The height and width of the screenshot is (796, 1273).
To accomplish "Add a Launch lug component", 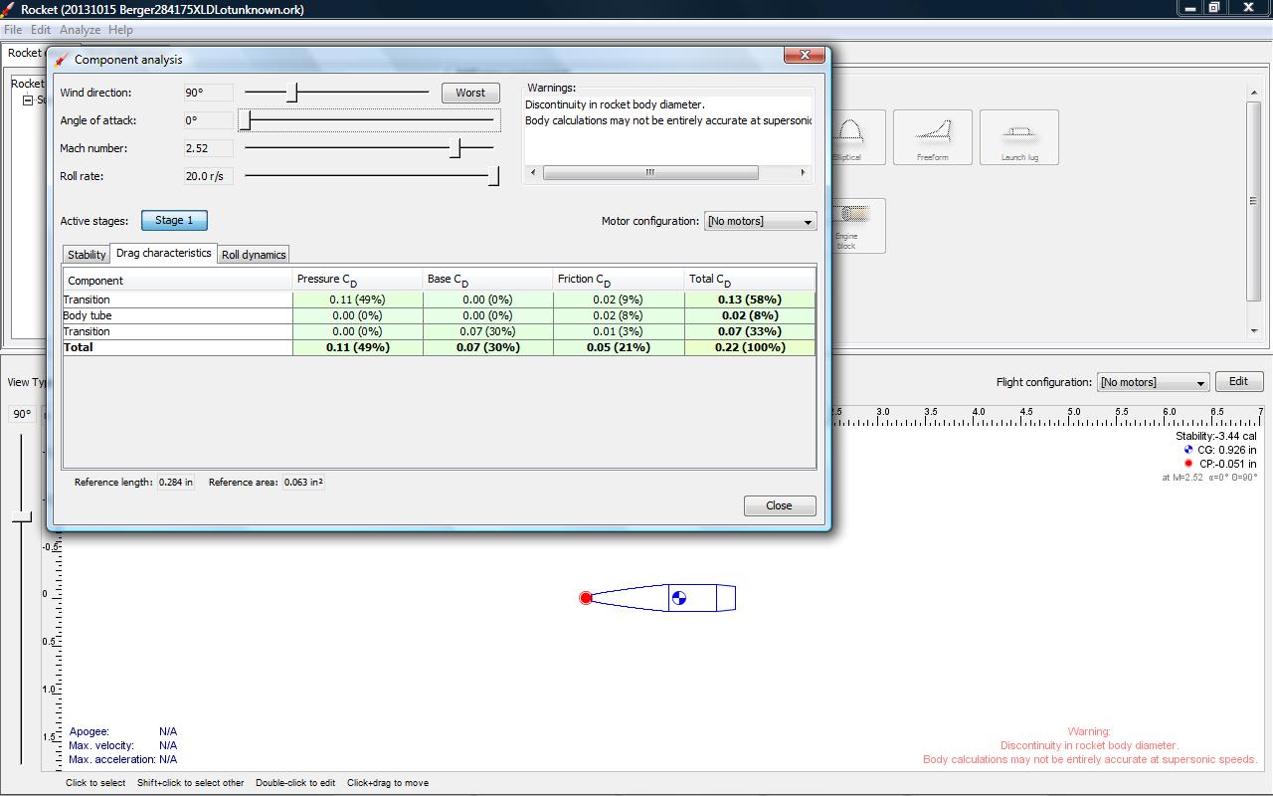I will 1018,137.
